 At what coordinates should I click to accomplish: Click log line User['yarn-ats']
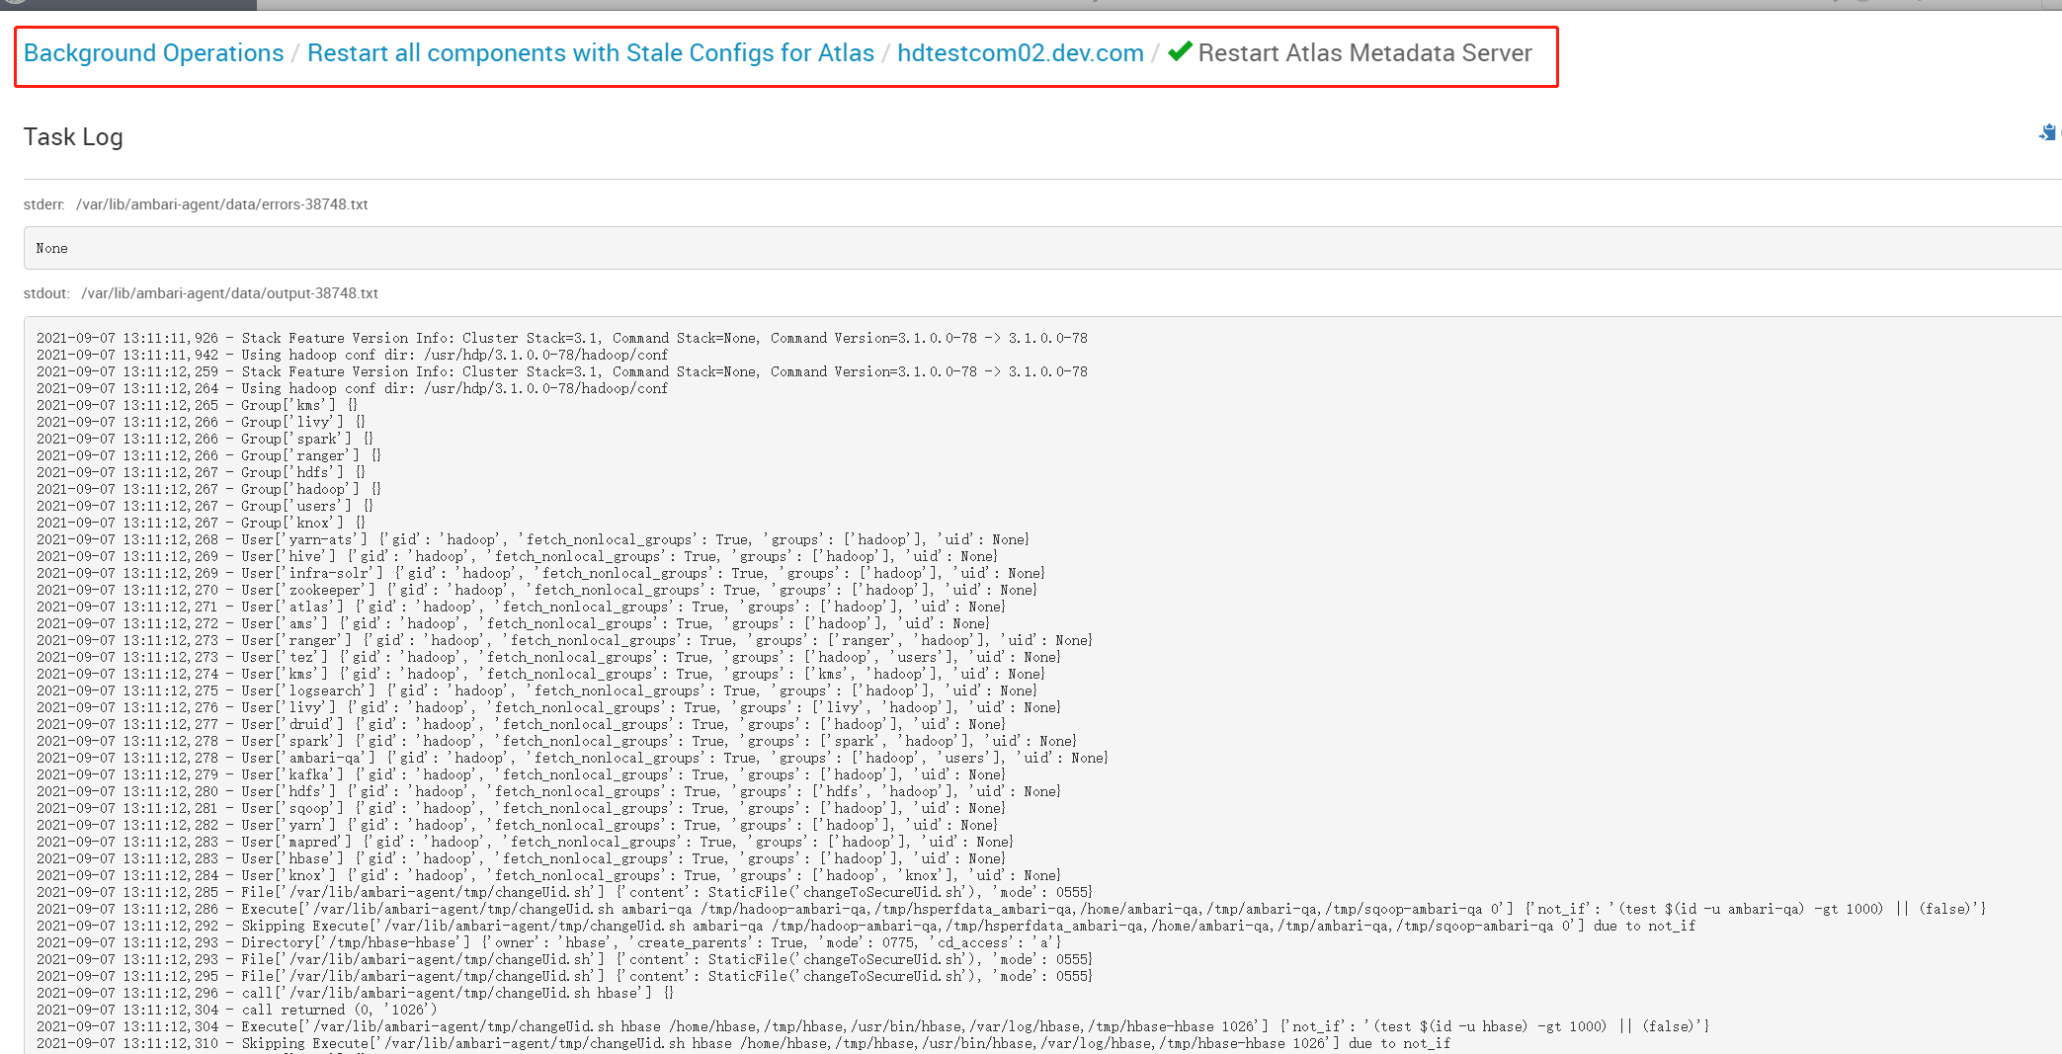click(533, 539)
